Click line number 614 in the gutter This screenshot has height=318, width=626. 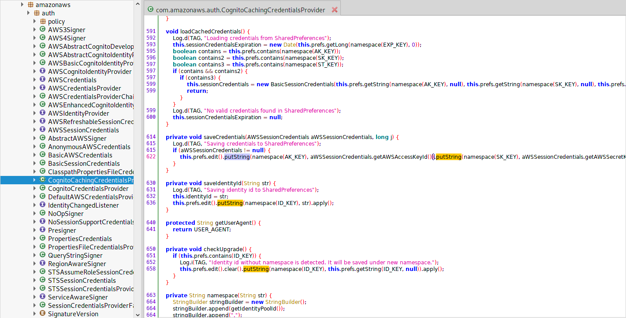tap(151, 137)
